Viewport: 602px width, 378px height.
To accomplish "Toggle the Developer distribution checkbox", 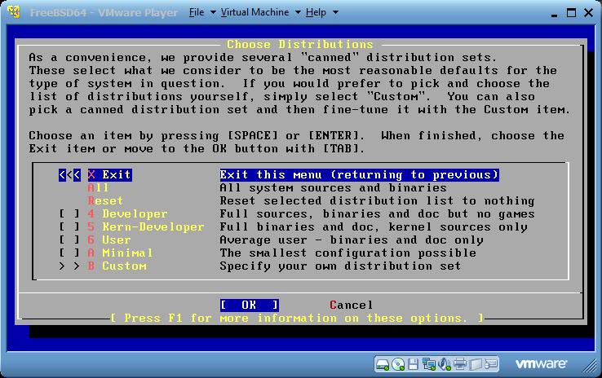I will coord(69,214).
